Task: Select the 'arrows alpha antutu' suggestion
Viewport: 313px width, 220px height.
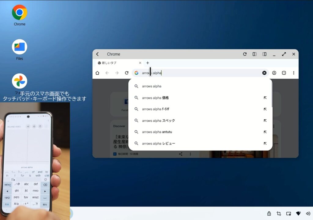Action: pos(200,132)
